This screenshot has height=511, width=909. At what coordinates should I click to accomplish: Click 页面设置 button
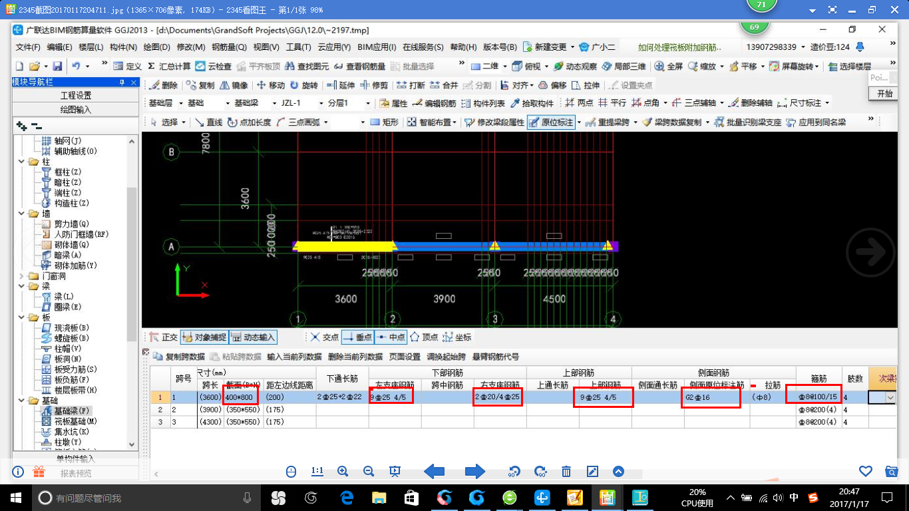(405, 357)
